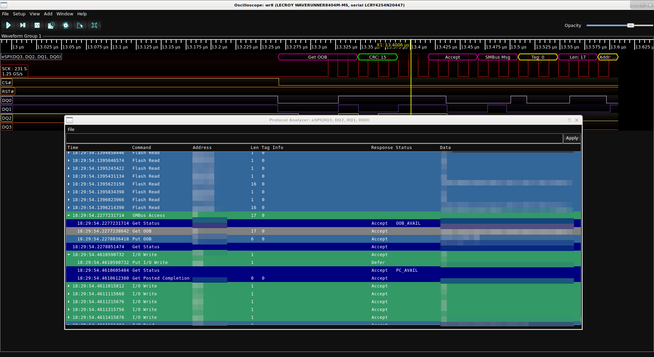Expand the Flash Read row at 18:29:54.1396214390
This screenshot has height=357, width=654.
[x=69, y=208]
